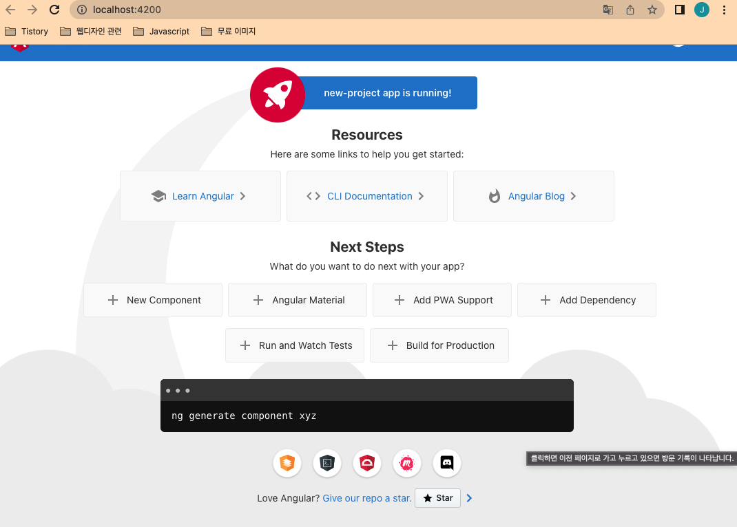The width and height of the screenshot is (737, 527).
Task: Click the Resources heading
Action: (367, 135)
